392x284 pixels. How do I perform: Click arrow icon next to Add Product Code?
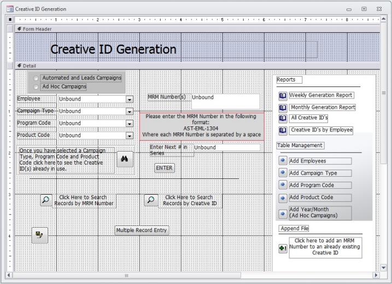283,198
